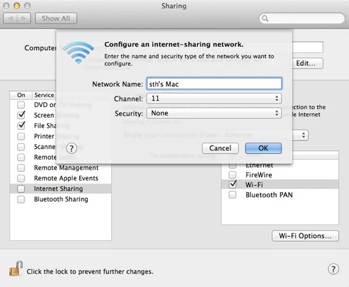Enable the Printer Sharing checkbox
The image size is (349, 287).
tap(21, 136)
